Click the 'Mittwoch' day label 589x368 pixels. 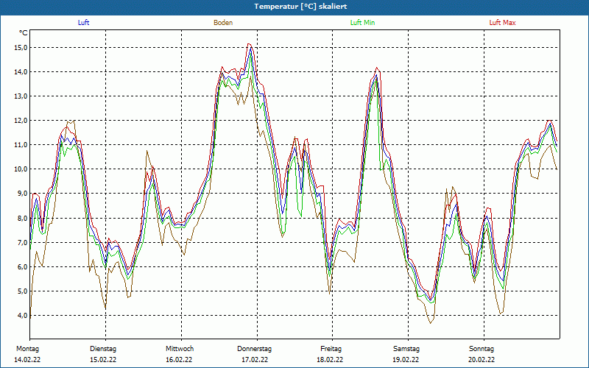click(x=180, y=349)
